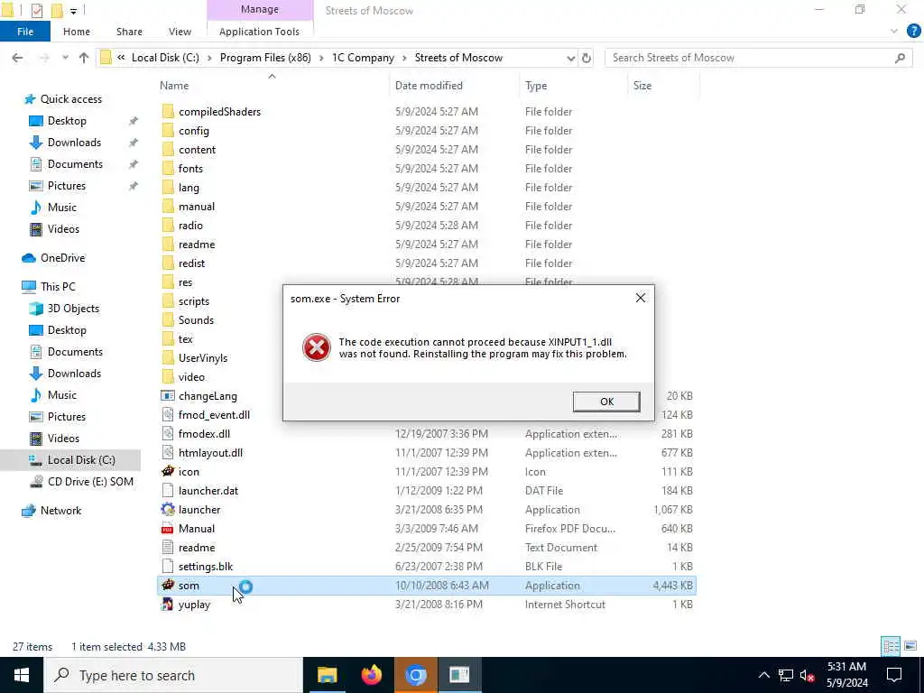Select the changeLang file icon
This screenshot has width=924, height=693.
pyautogui.click(x=168, y=395)
